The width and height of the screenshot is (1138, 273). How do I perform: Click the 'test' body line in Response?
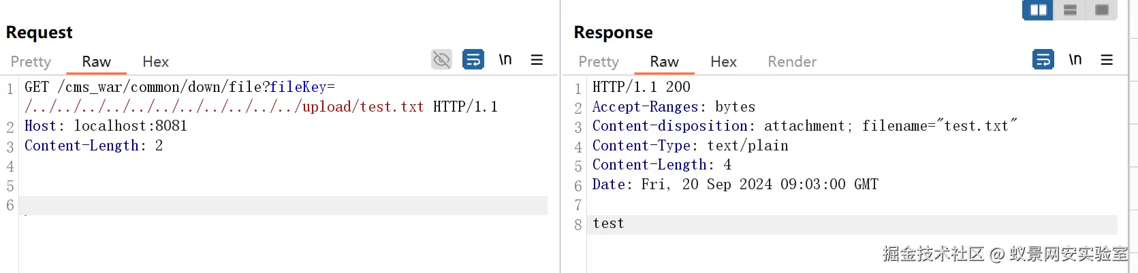608,224
